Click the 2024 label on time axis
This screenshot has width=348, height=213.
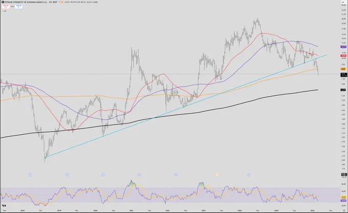click(x=240, y=210)
